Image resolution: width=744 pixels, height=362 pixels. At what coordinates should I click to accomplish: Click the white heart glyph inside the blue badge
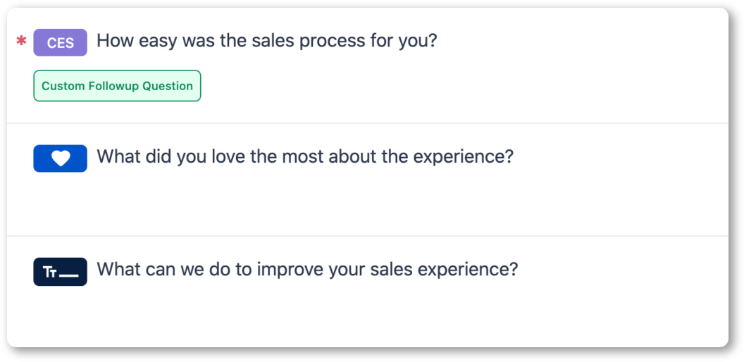pos(61,158)
